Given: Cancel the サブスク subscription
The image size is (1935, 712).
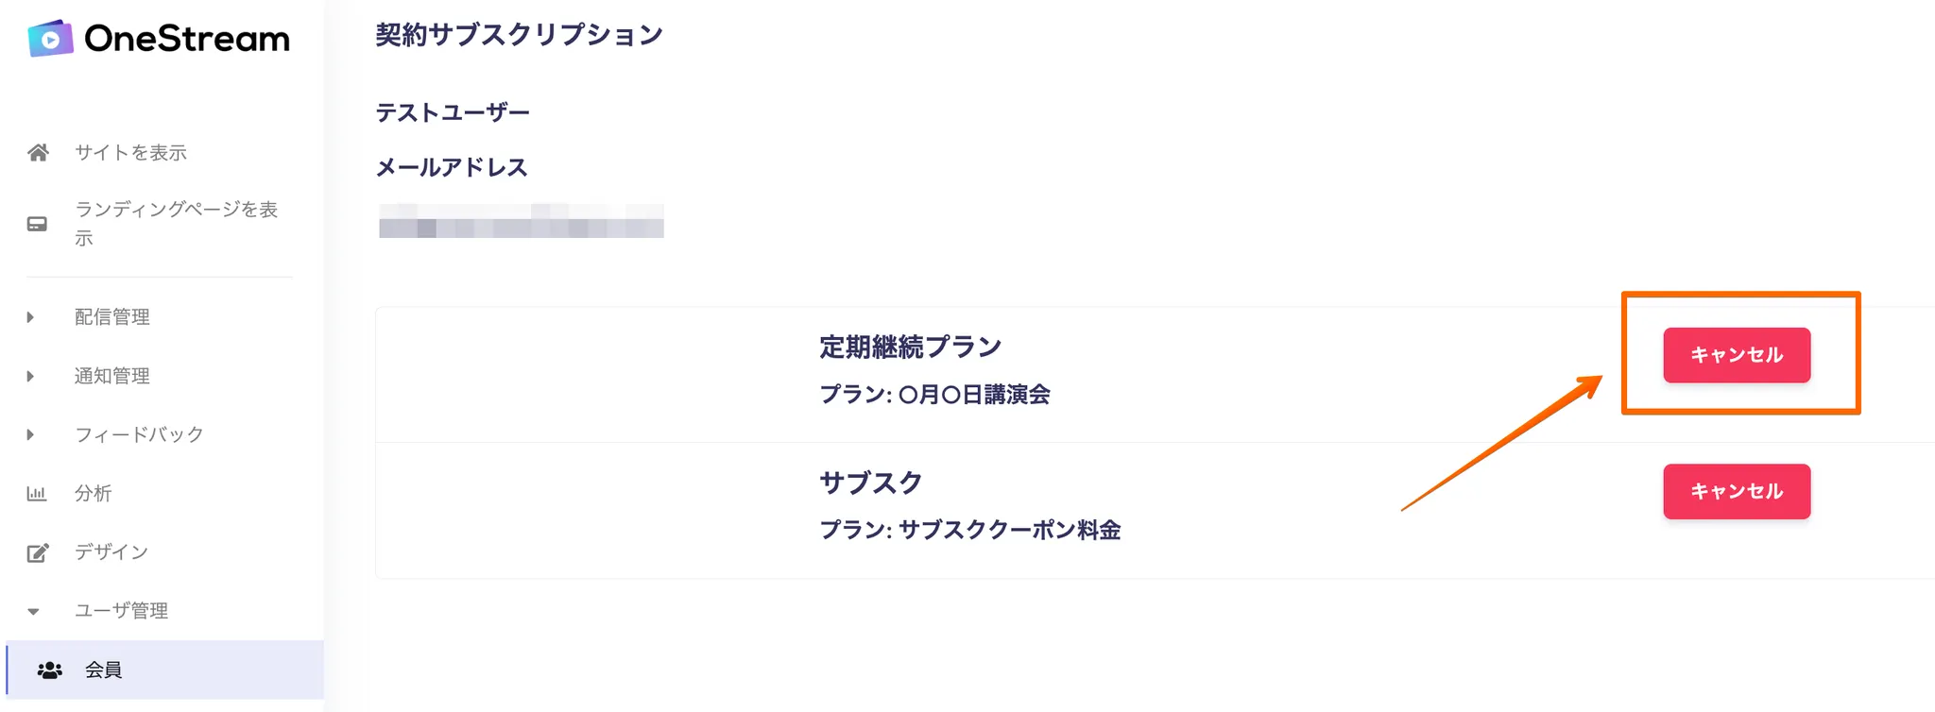Looking at the screenshot, I should (1736, 491).
